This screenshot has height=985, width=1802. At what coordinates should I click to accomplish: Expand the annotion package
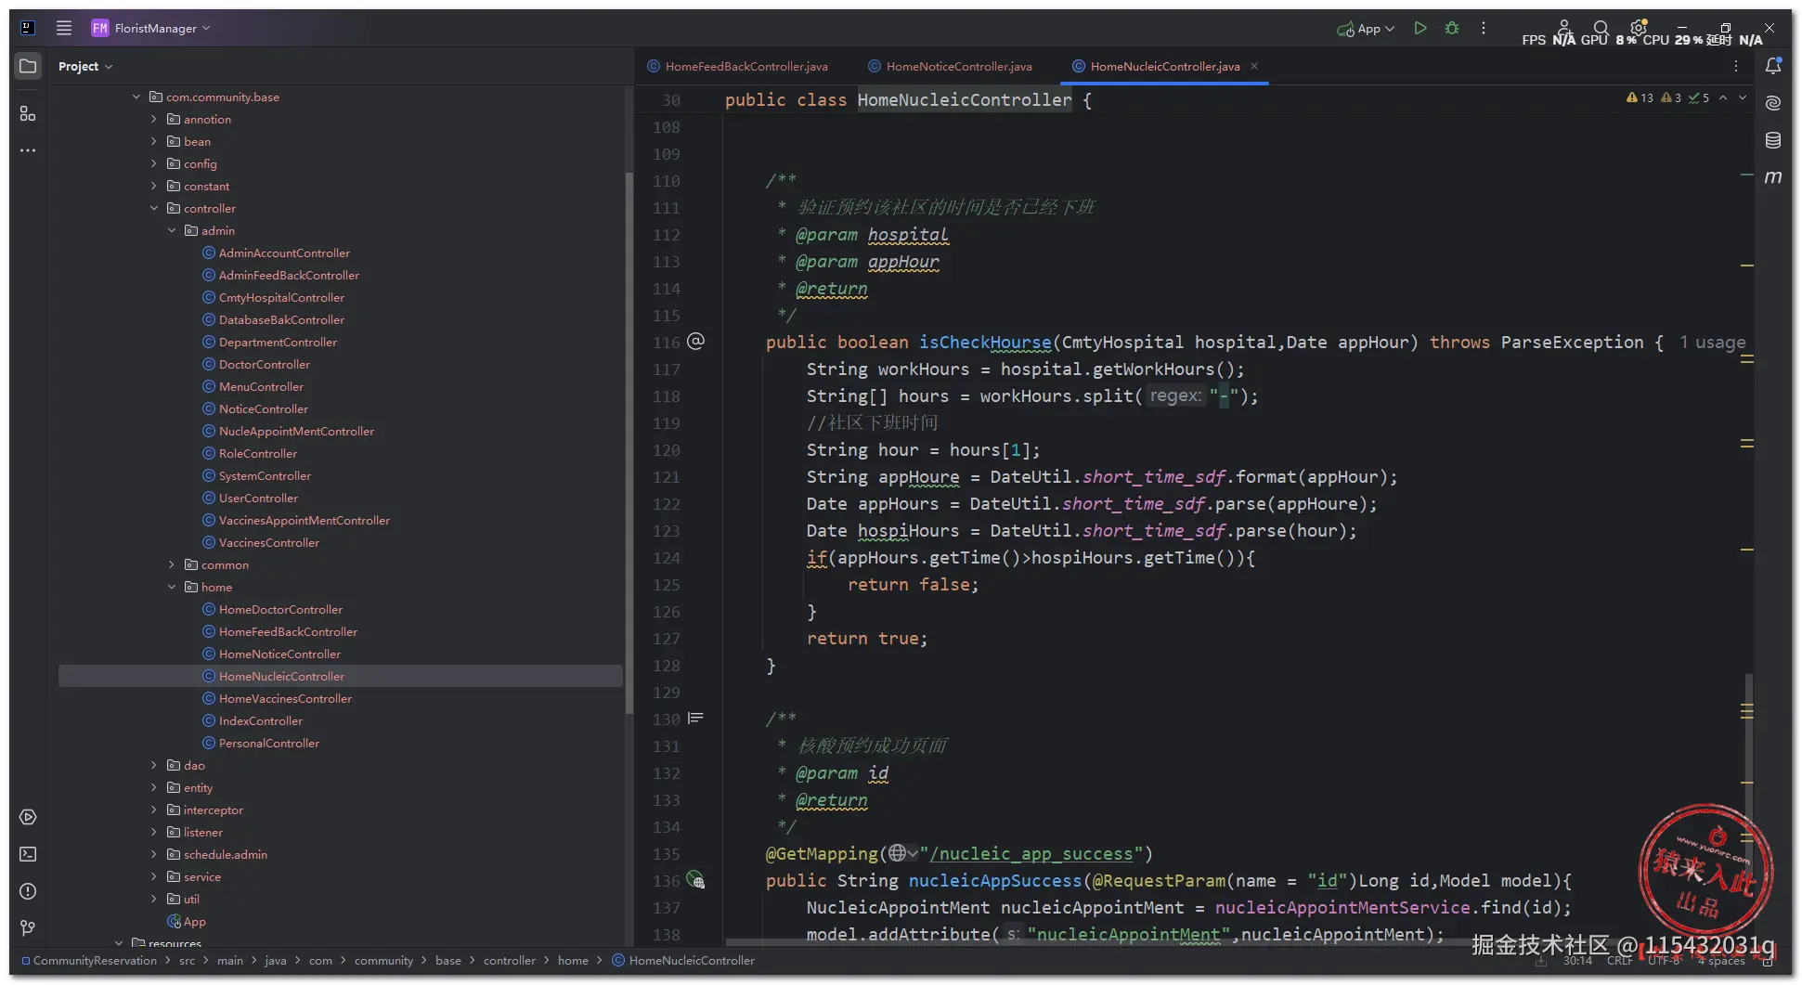click(154, 119)
